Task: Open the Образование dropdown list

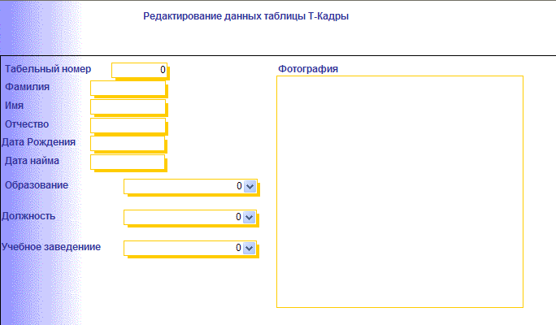Action: click(250, 186)
